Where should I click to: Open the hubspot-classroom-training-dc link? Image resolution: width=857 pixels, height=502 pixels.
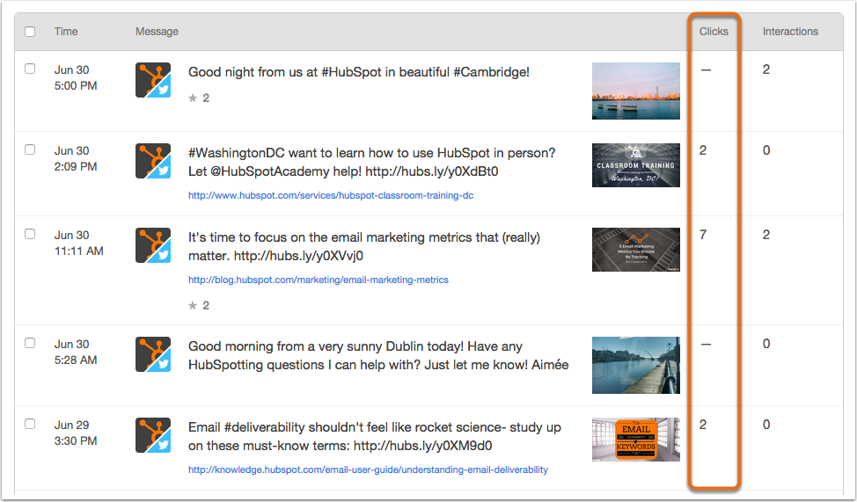pyautogui.click(x=331, y=195)
